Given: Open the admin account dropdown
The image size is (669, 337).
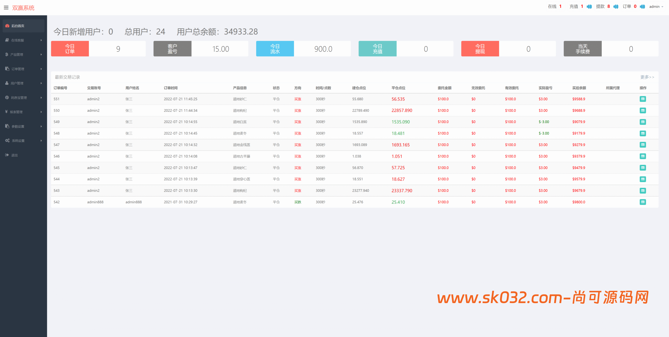Looking at the screenshot, I should (x=656, y=7).
